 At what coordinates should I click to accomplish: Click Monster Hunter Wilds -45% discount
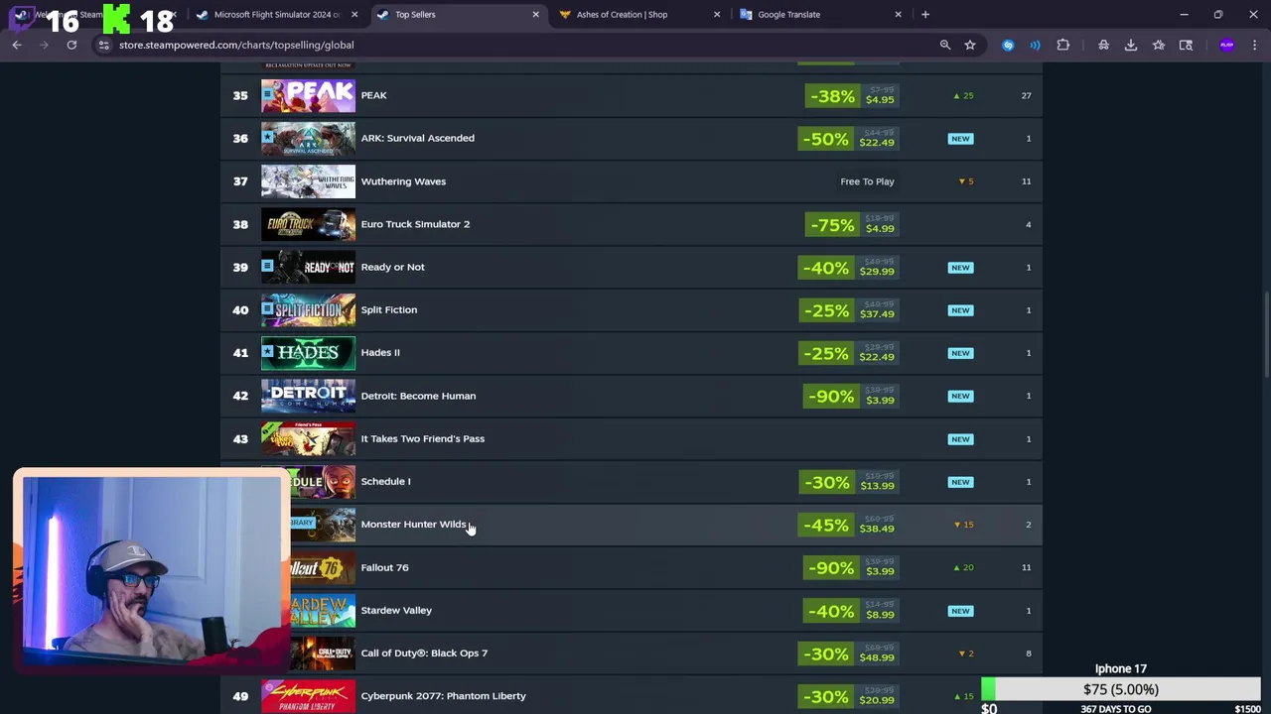pos(825,525)
